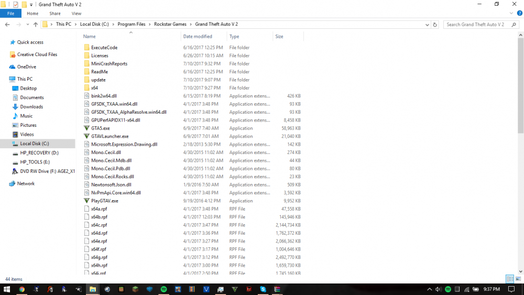
Task: Open the Help question mark icon
Action: click(520, 14)
